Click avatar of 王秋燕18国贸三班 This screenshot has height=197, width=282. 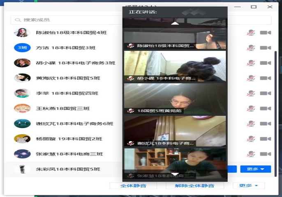click(22, 108)
